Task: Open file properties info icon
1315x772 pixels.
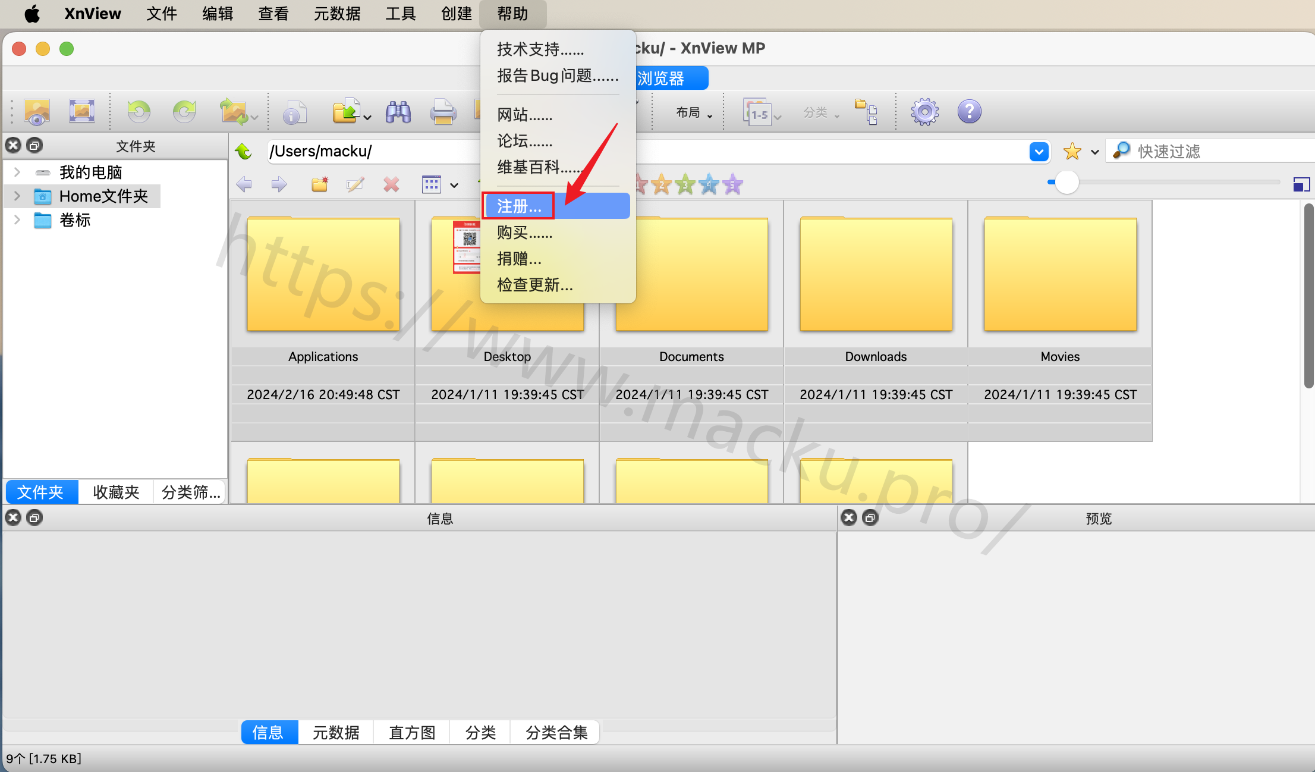Action: (294, 111)
